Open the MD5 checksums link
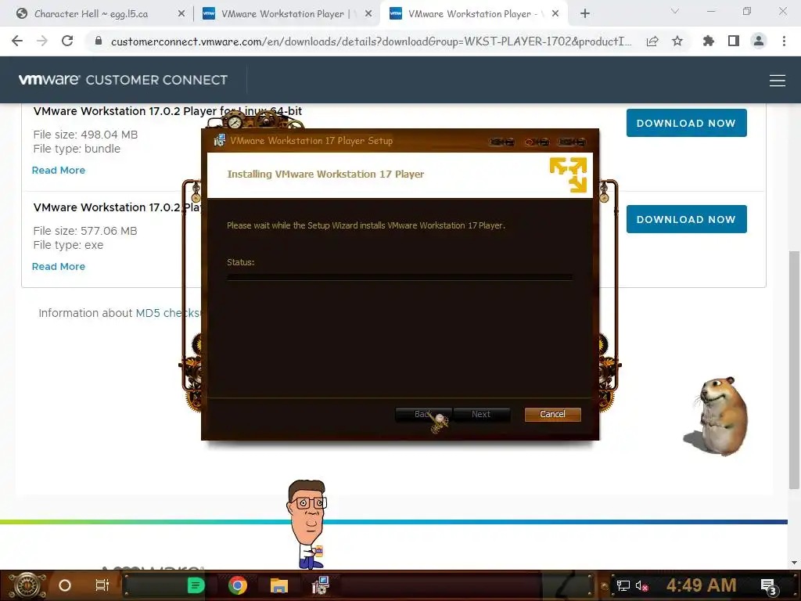801x601 pixels. [168, 313]
